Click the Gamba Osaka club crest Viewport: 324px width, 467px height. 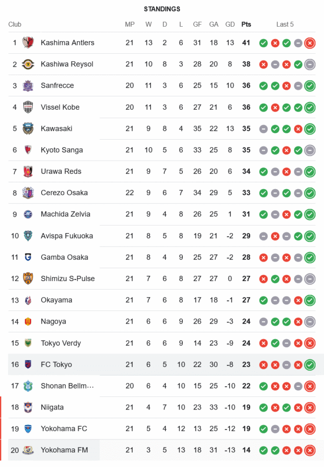point(28,257)
